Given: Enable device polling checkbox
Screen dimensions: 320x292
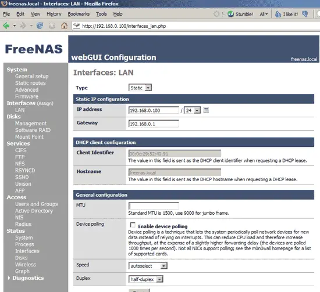Looking at the screenshot, I should tap(133, 225).
